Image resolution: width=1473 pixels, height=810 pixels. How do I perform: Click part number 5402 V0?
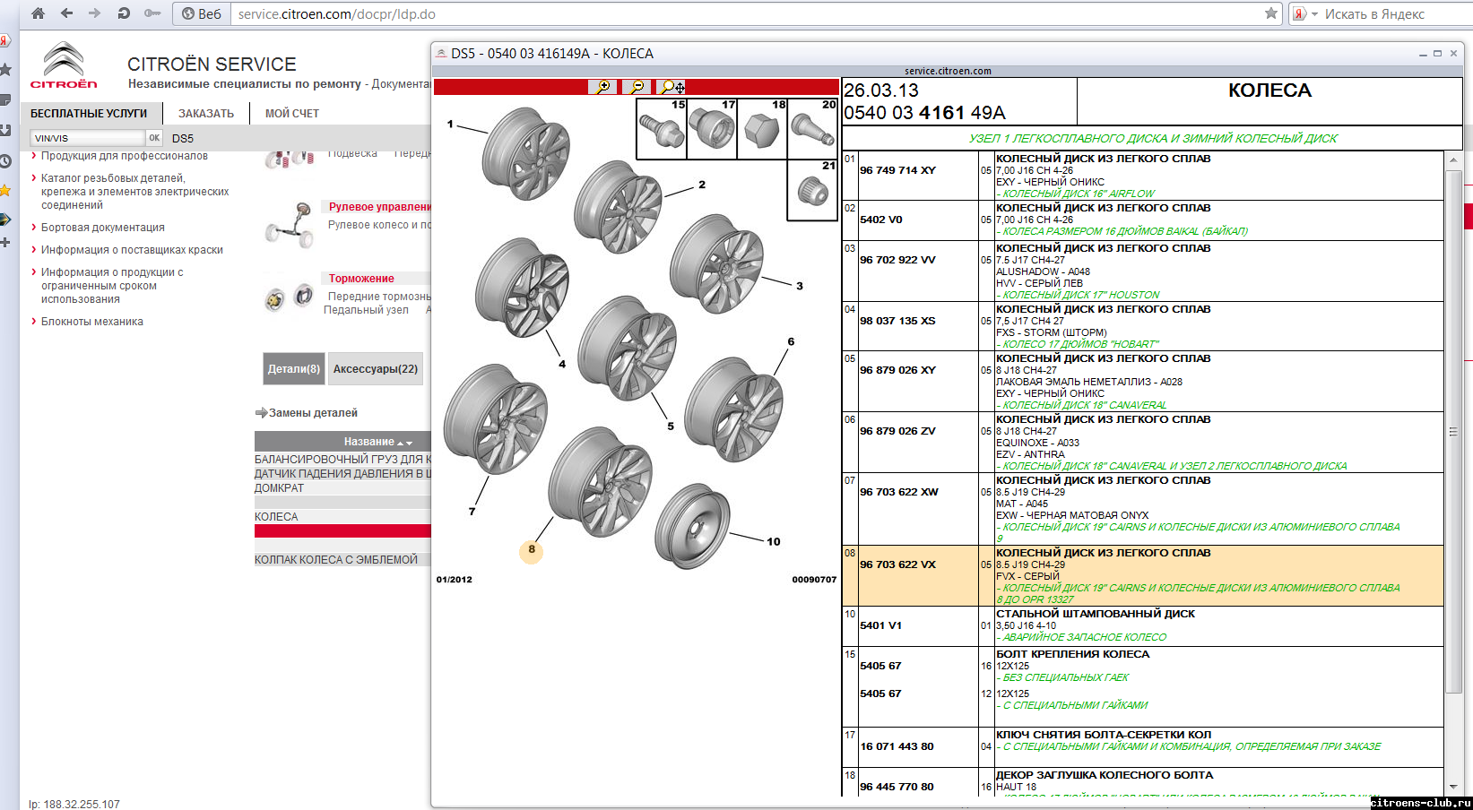coord(881,220)
